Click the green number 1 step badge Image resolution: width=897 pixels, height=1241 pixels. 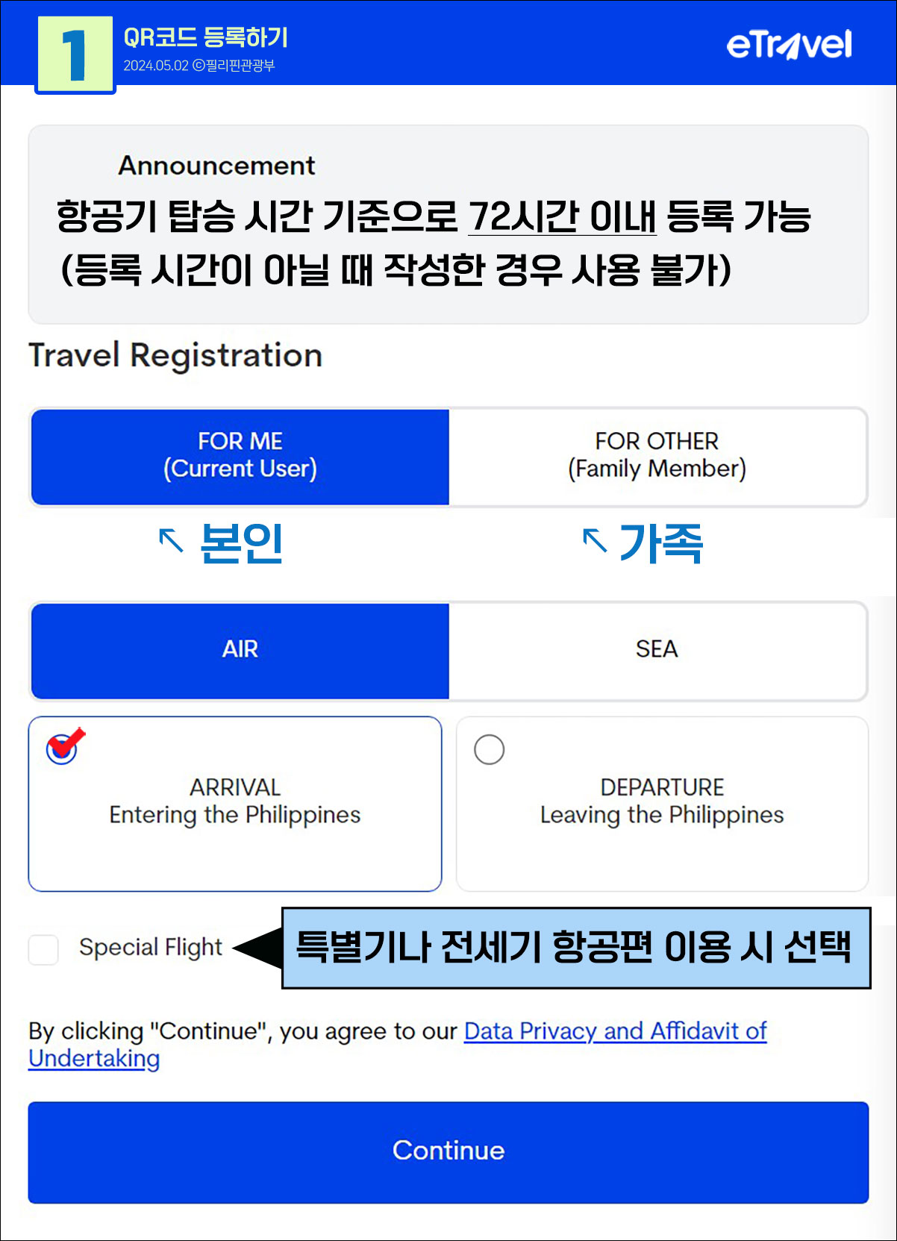coord(75,54)
